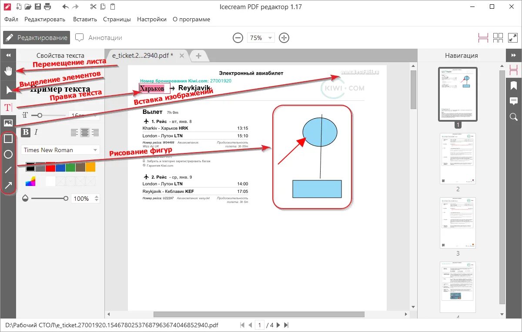The width and height of the screenshot is (522, 332).
Task: Switch to Аннотации mode
Action: [x=99, y=38]
